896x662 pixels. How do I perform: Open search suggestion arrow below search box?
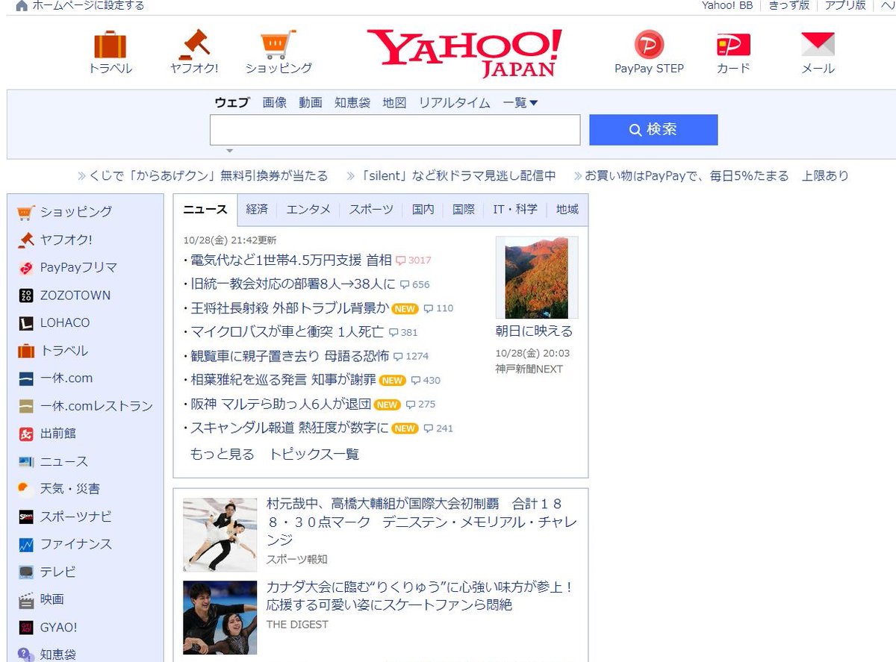230,151
